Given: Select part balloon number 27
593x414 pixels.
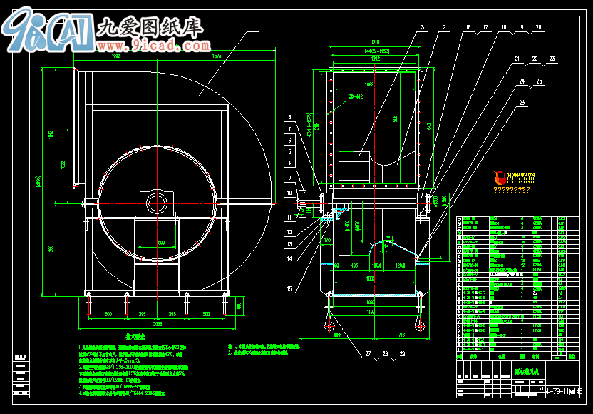Looking at the screenshot, I should pos(369,354).
